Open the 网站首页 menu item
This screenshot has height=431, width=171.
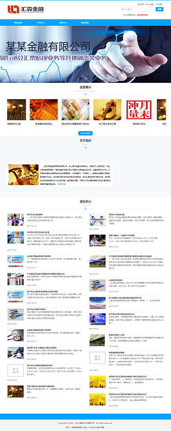click(x=18, y=23)
